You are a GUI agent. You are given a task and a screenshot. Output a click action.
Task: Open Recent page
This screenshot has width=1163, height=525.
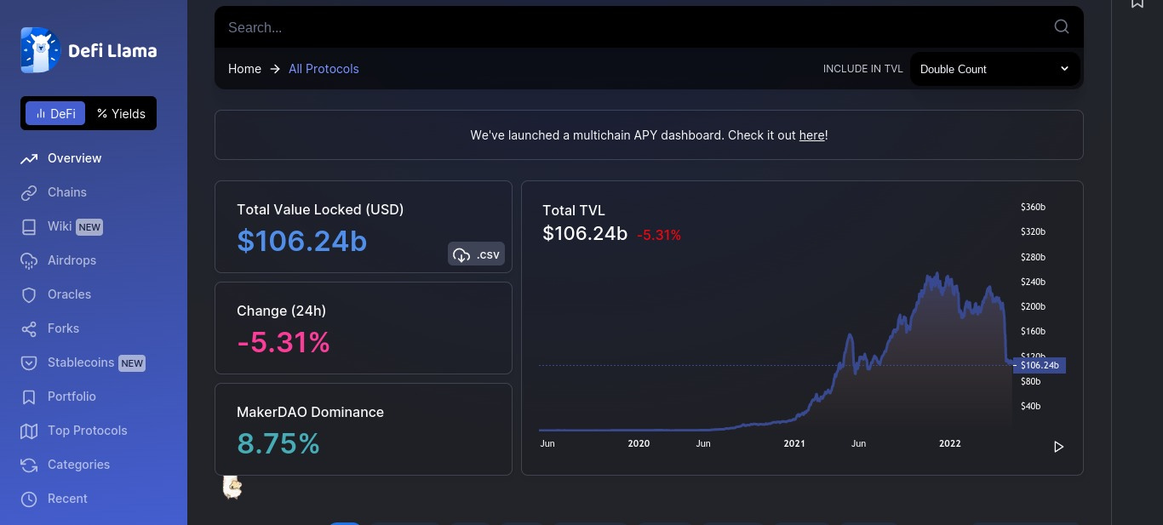67,499
